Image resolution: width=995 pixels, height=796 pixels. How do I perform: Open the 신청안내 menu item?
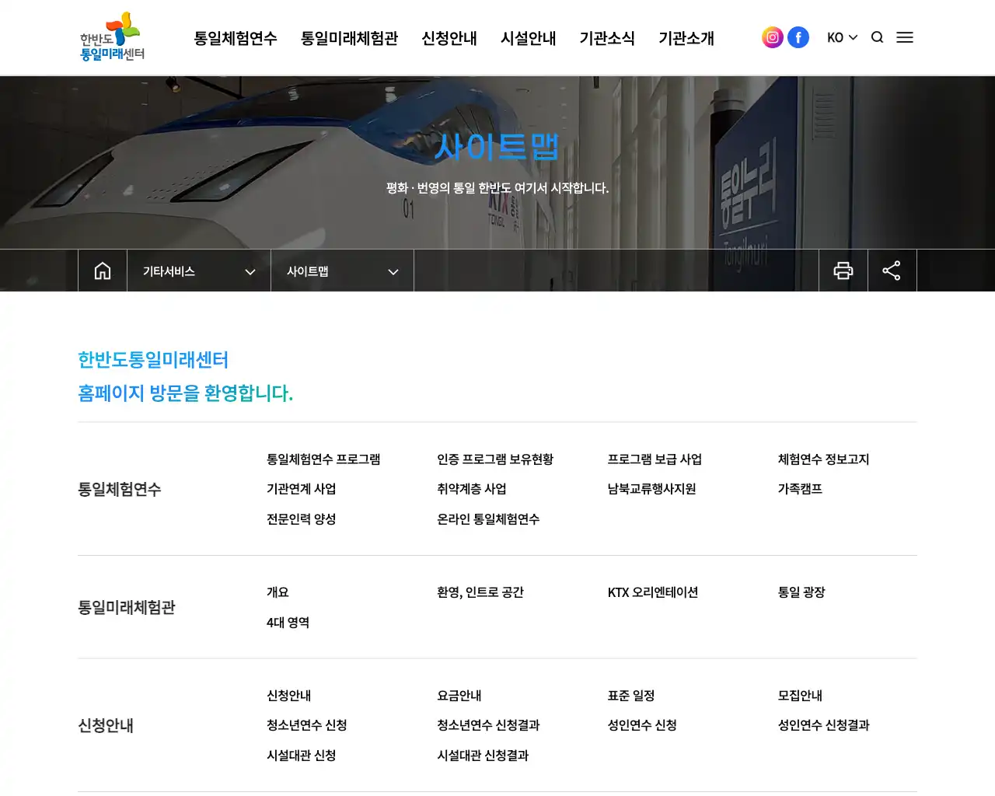tap(449, 38)
